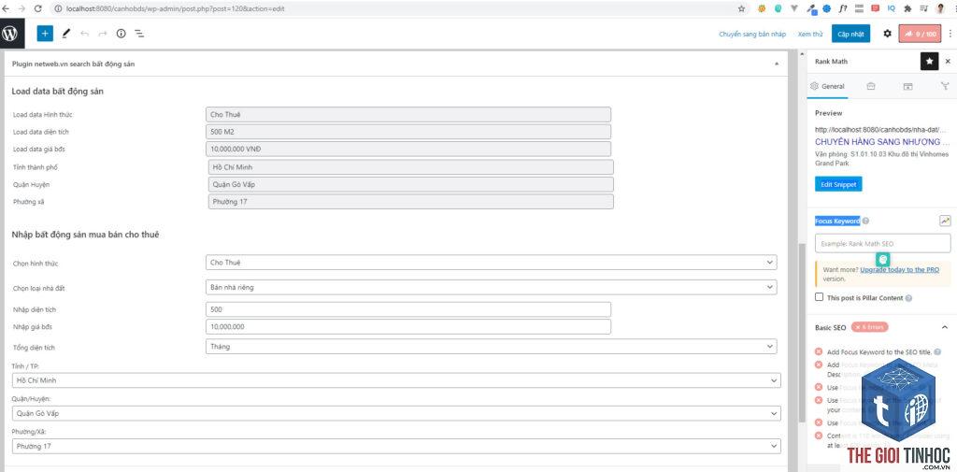
Task: Click the Quận Huyện read-only field
Action: point(411,184)
